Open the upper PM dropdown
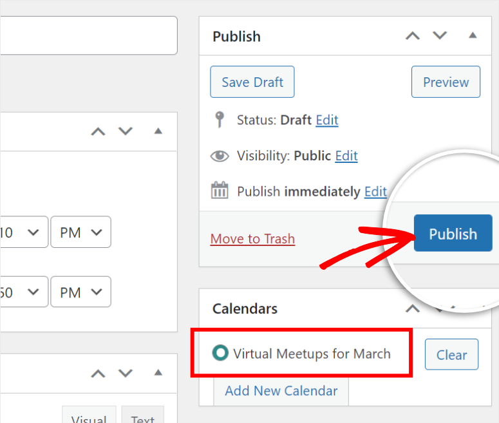The width and height of the screenshot is (499, 423). point(80,232)
